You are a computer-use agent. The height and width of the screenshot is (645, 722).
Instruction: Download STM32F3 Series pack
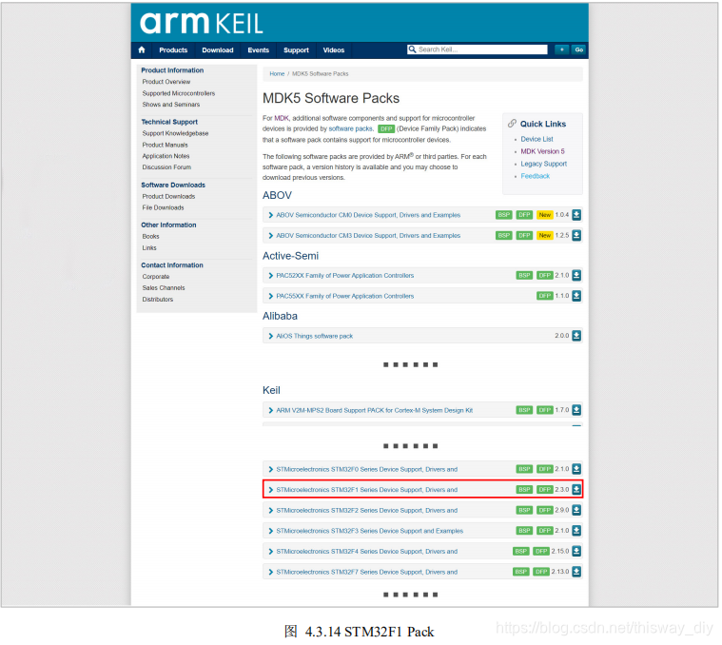pos(576,530)
